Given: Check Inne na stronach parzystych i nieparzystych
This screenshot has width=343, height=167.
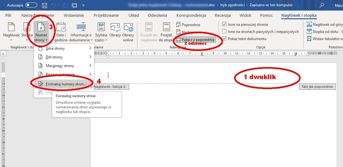Looking at the screenshot, I should (224, 32).
